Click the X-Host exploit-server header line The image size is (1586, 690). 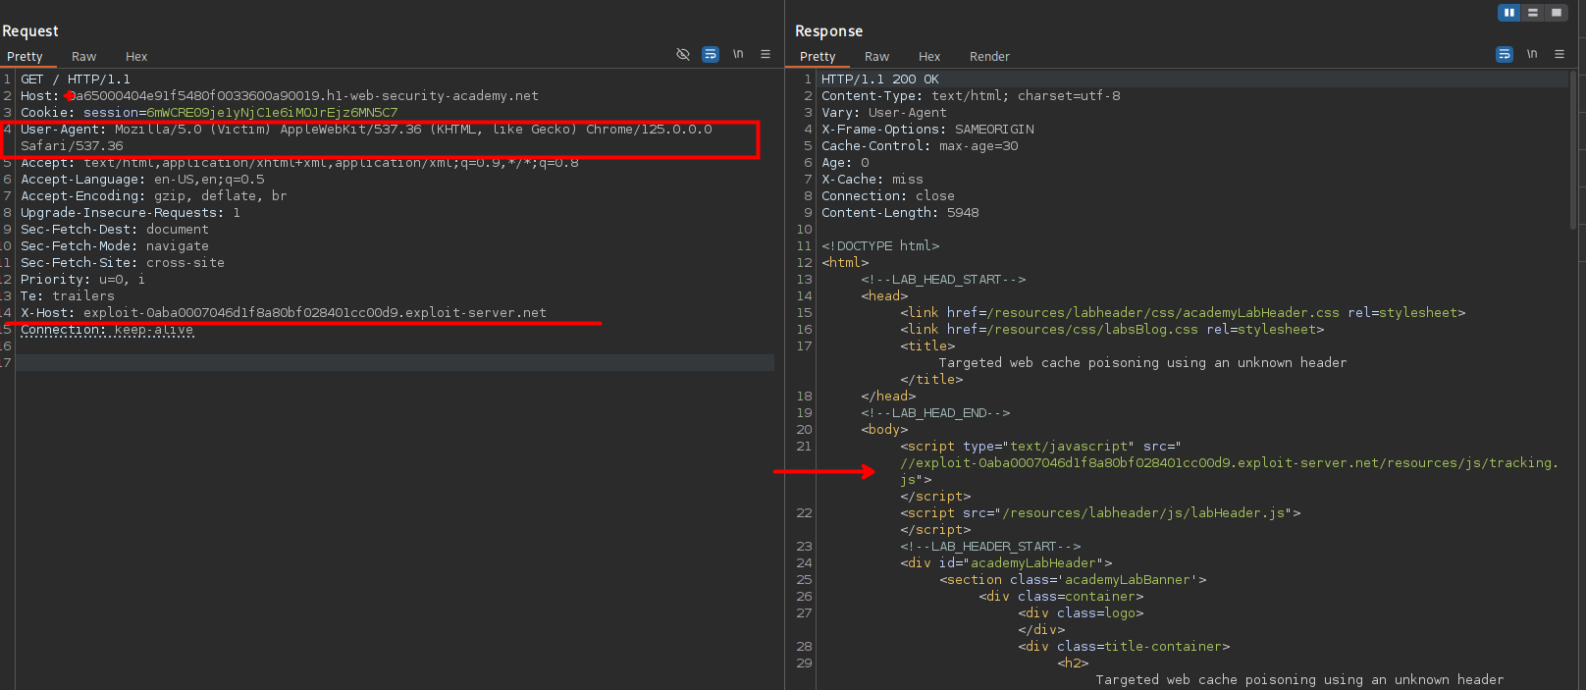click(284, 313)
